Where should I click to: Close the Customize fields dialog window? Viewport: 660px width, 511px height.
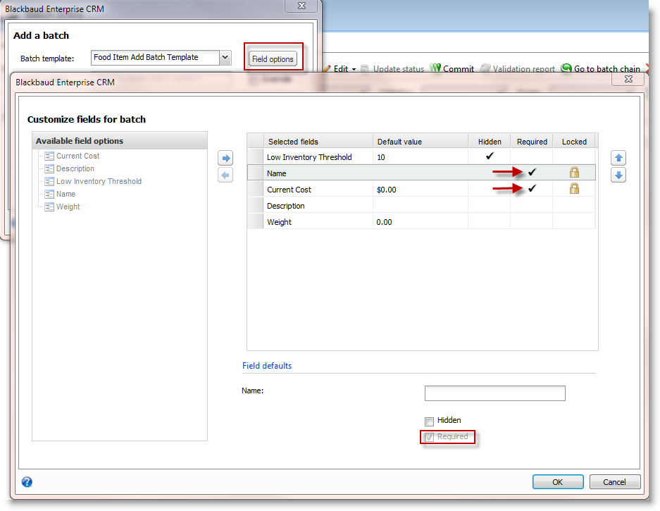(x=628, y=79)
